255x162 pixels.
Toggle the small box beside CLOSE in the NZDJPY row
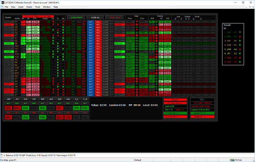point(112,84)
